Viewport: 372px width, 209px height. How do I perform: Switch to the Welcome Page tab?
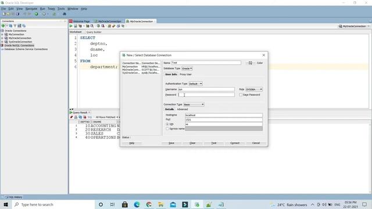(80, 21)
